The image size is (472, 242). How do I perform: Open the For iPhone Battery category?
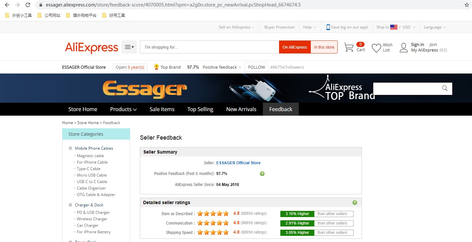94,232
